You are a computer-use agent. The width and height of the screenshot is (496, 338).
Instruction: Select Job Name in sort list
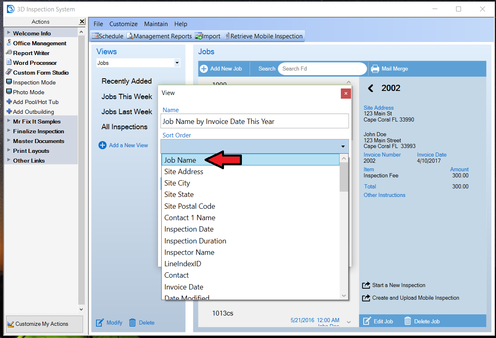coord(250,160)
